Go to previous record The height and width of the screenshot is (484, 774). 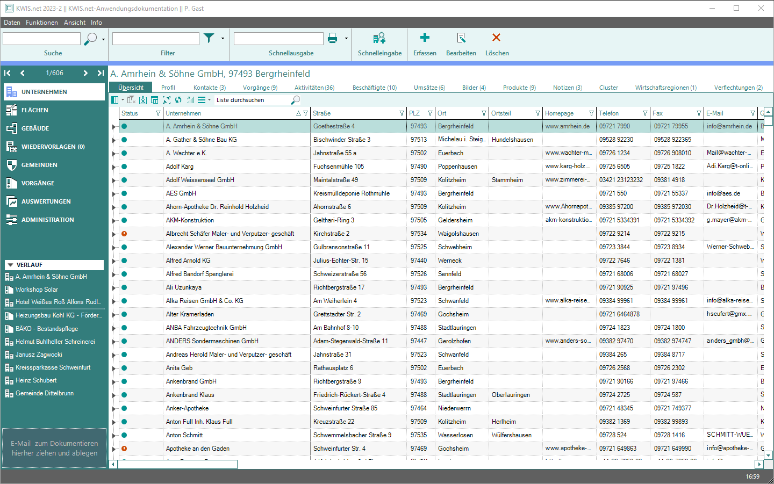click(22, 73)
